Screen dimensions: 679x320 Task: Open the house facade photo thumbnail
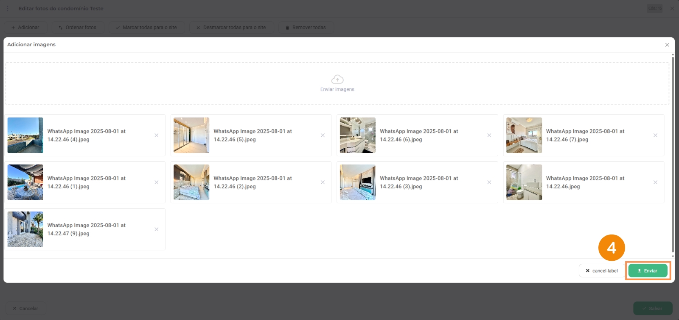tap(25, 229)
